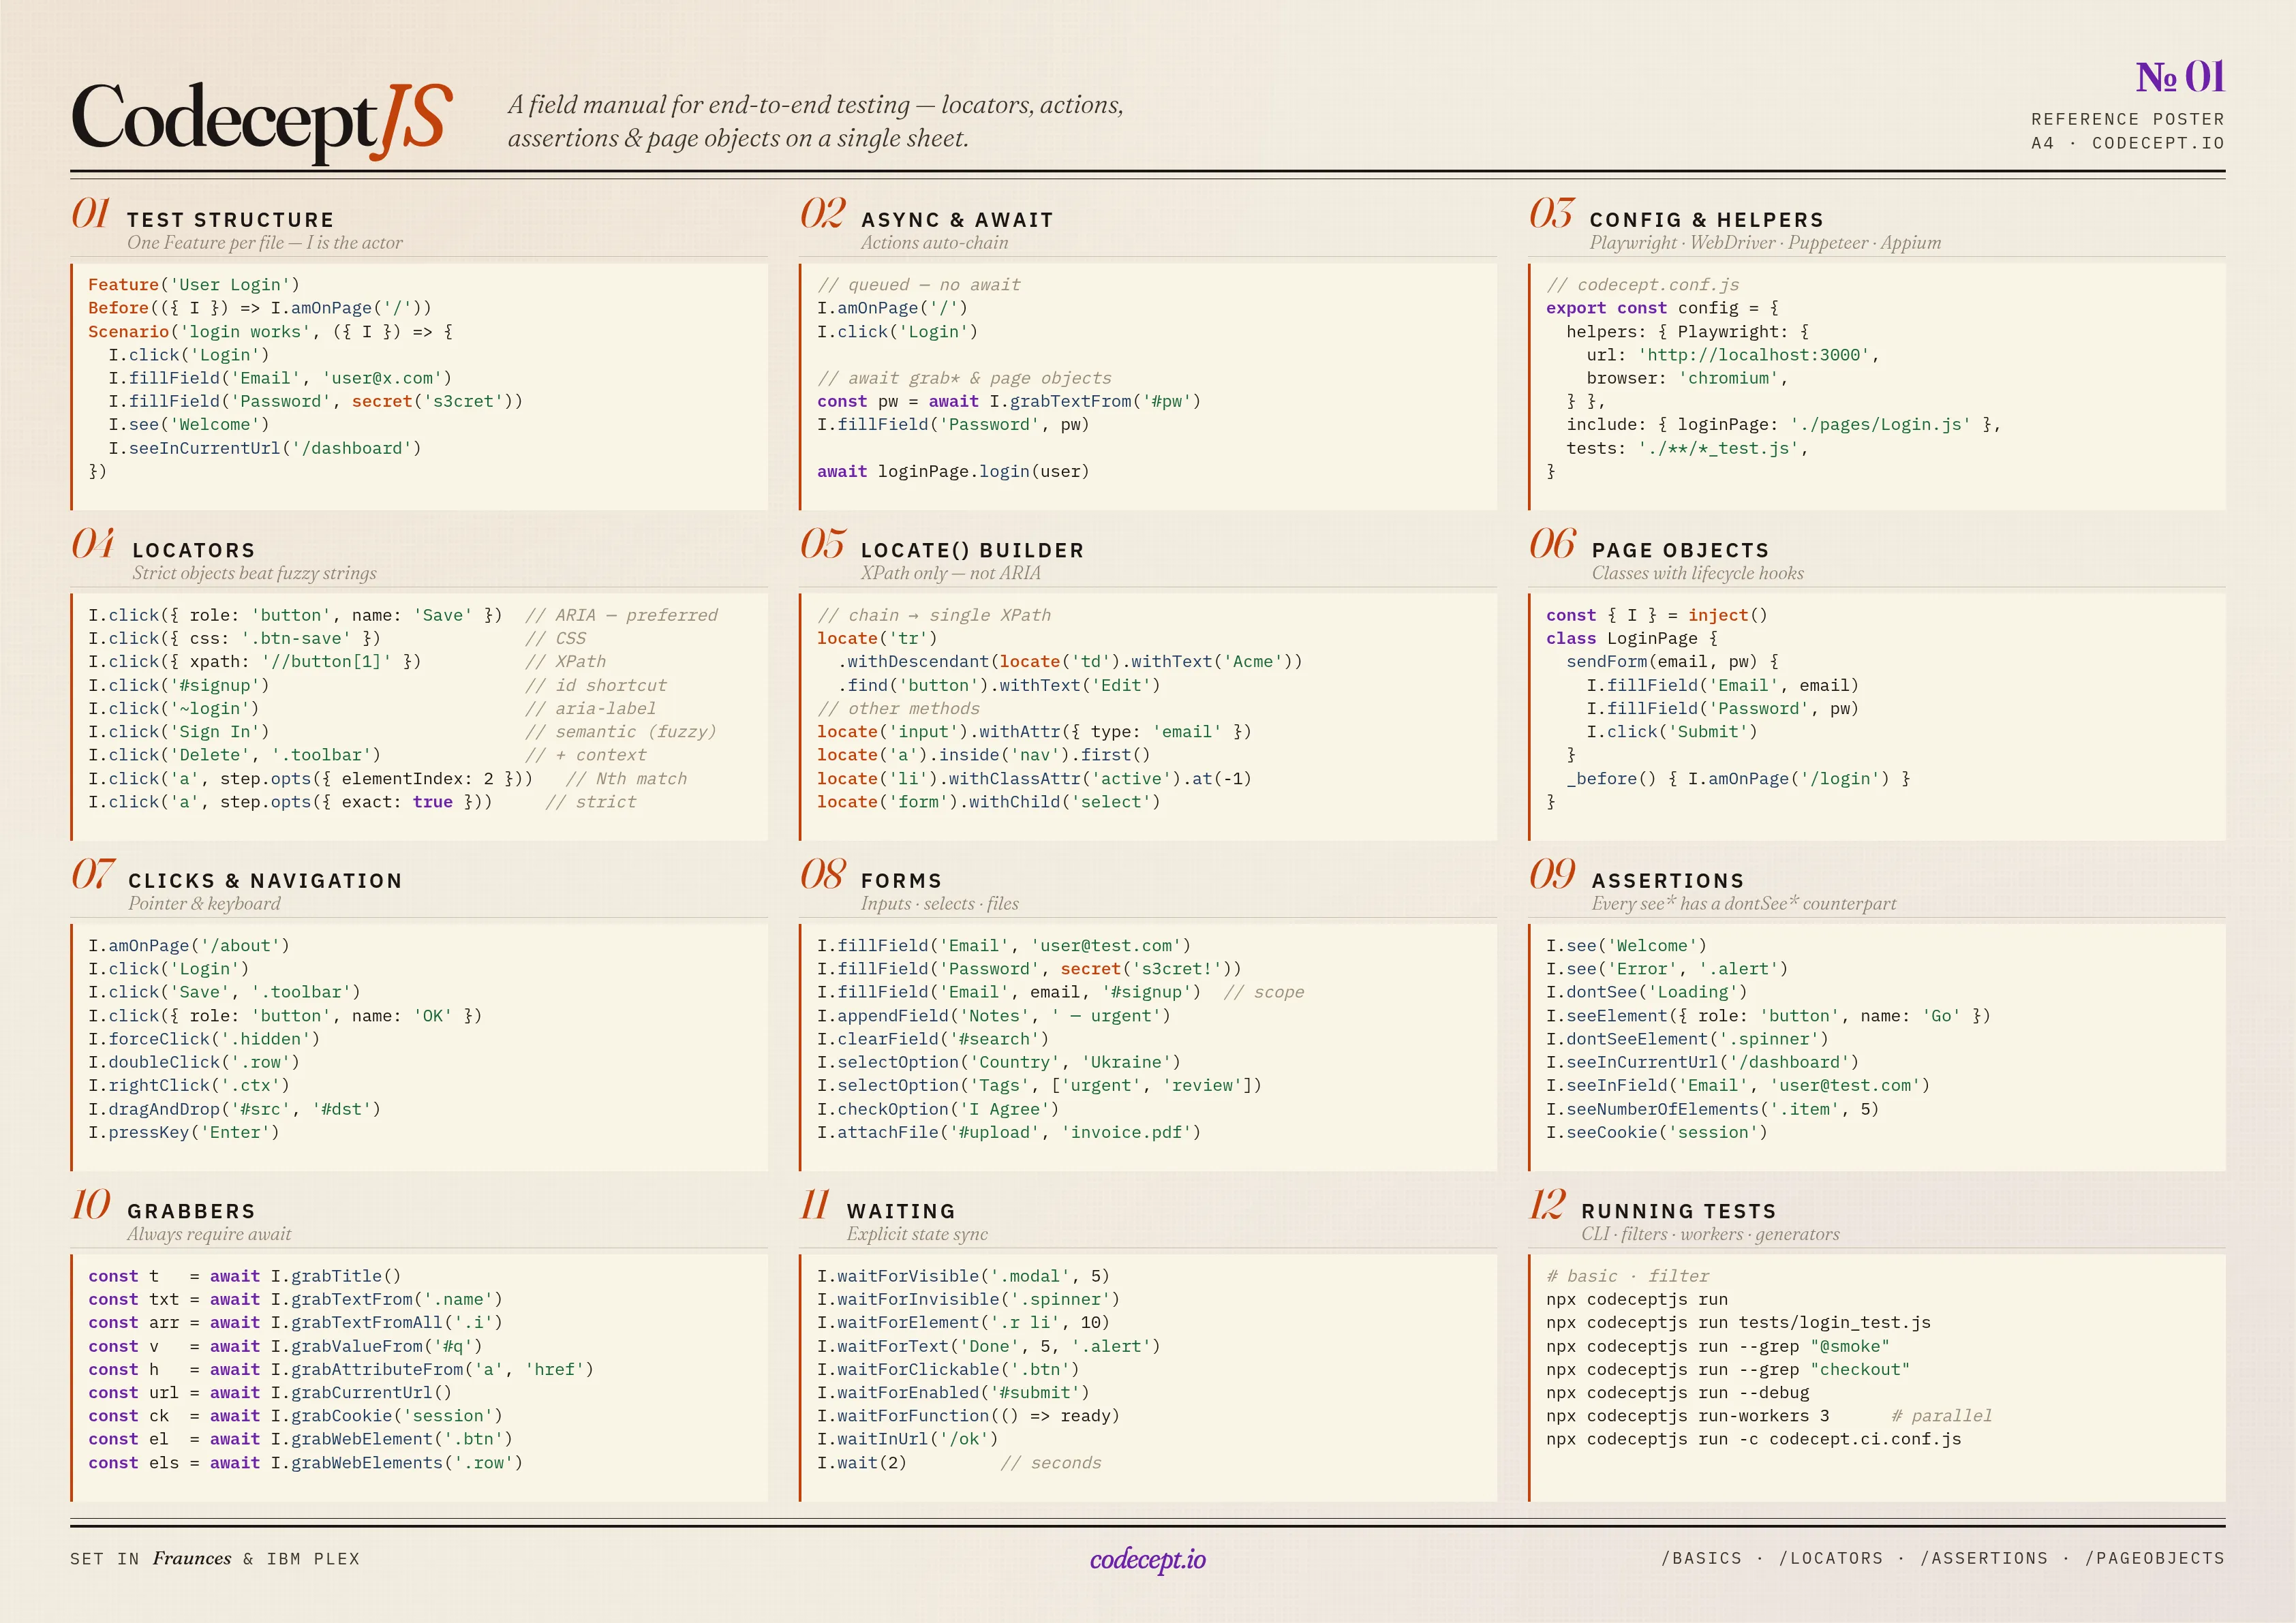Click the I.forceClick('.hidden') line
The image size is (2296, 1623).
point(204,1039)
